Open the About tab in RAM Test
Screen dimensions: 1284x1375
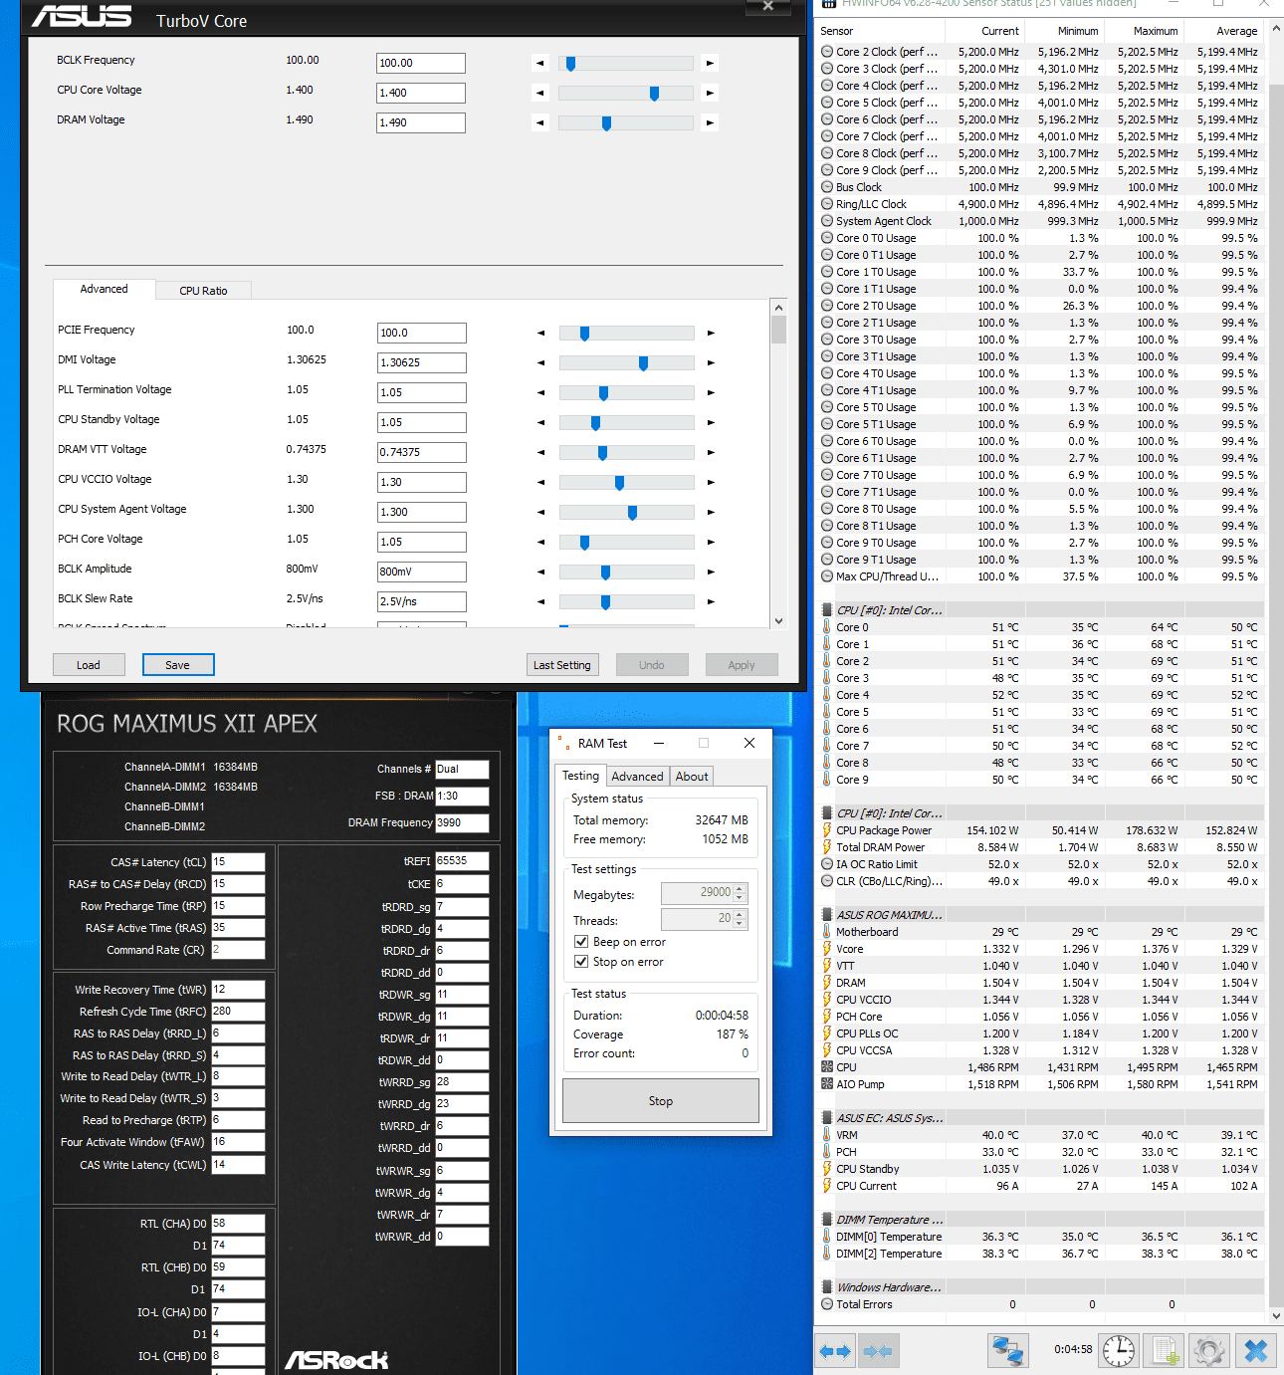point(692,777)
